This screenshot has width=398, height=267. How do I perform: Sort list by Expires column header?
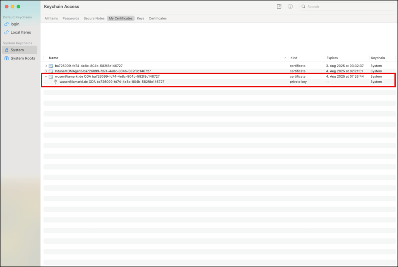pos(332,58)
